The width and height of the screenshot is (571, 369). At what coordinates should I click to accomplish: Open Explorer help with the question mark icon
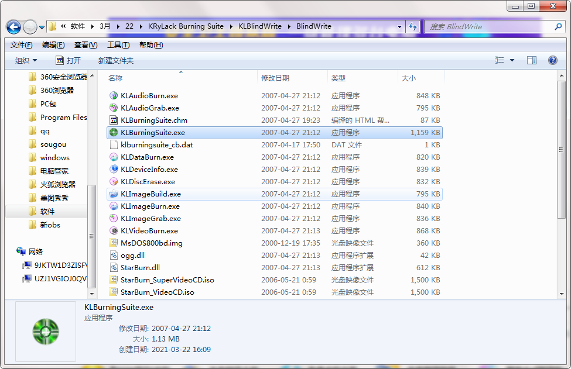coord(552,60)
